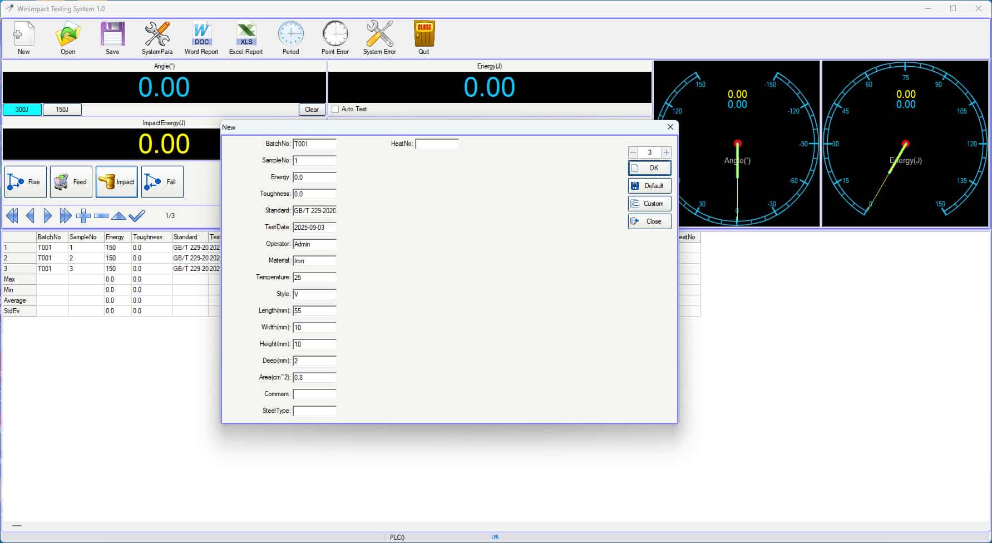The width and height of the screenshot is (992, 543).
Task: Open the Custom fields option
Action: [649, 204]
